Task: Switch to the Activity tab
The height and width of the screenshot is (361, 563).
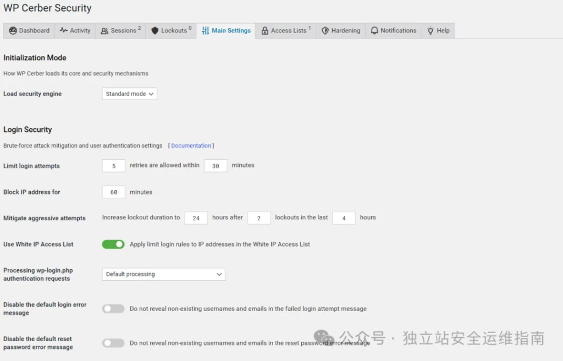Action: click(75, 31)
